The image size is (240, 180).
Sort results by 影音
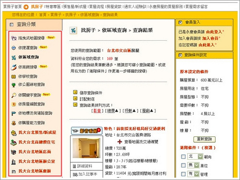97,111
